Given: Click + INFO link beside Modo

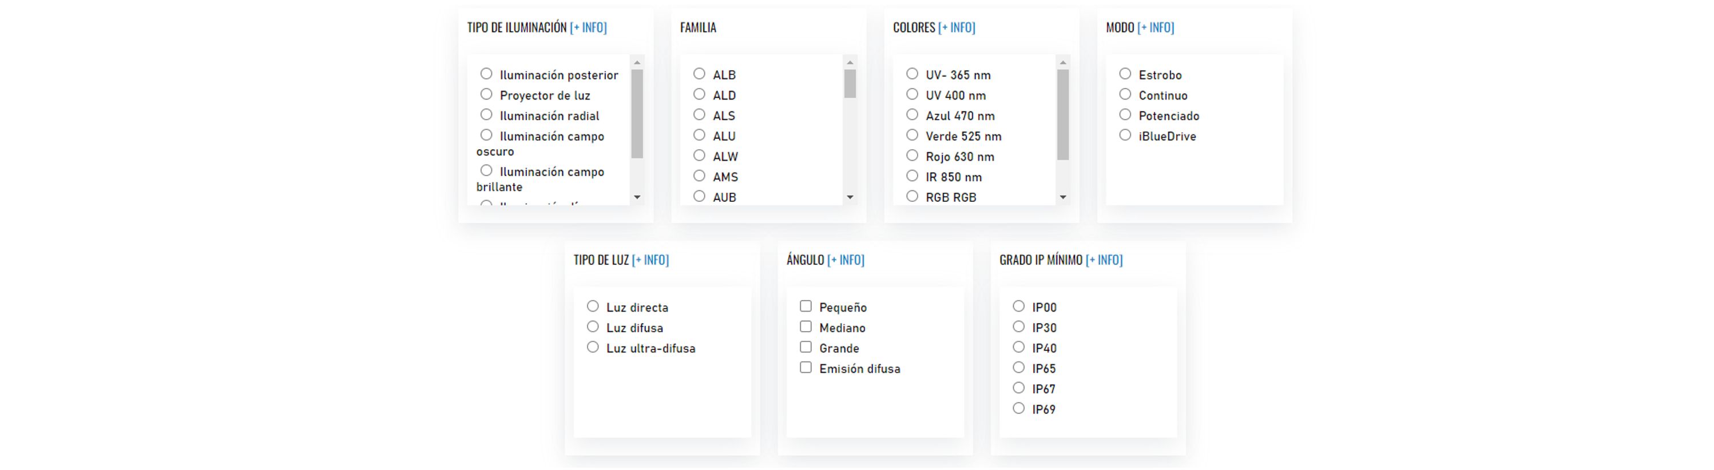Looking at the screenshot, I should click(1156, 27).
